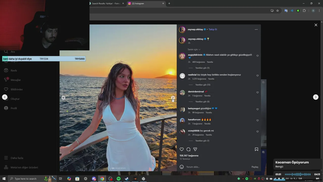Open ezgiyildirimin's profile from the comment
This screenshot has width=323, height=182.
tap(195, 55)
